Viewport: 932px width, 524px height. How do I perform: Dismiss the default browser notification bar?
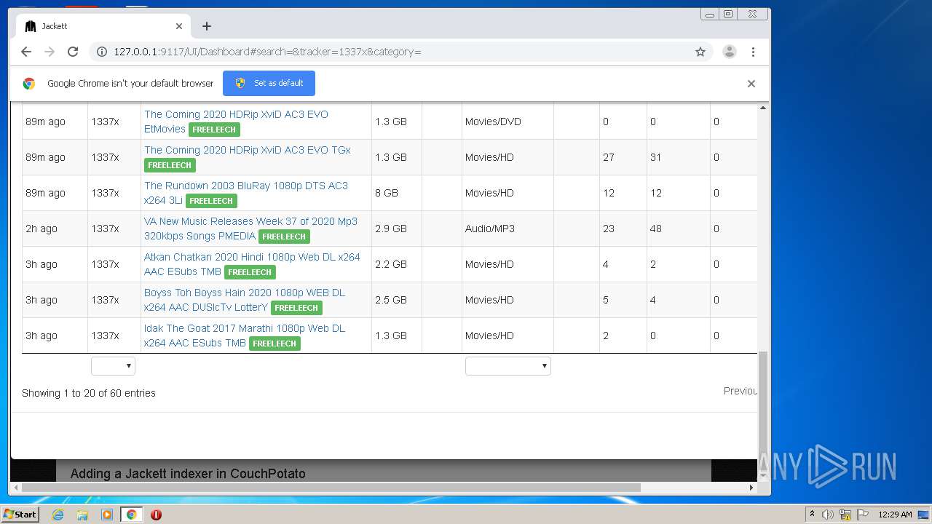[x=751, y=84]
